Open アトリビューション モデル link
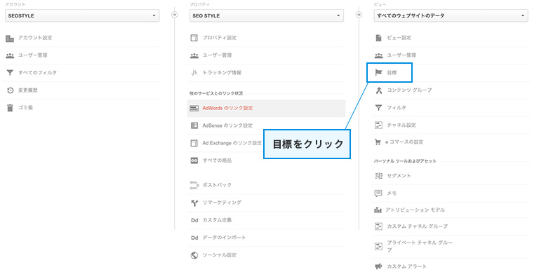The image size is (539, 272). coord(415,210)
